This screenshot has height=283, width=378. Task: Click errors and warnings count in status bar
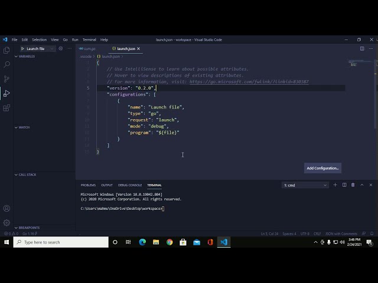pyautogui.click(x=11, y=233)
